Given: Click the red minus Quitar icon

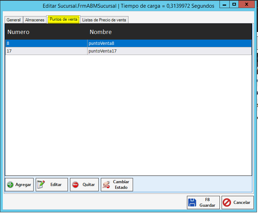Looking at the screenshot, I should click(x=75, y=185).
